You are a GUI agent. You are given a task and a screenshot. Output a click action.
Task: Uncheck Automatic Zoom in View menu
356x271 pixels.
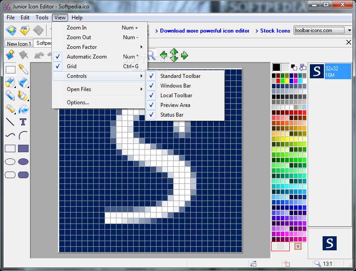98,57
